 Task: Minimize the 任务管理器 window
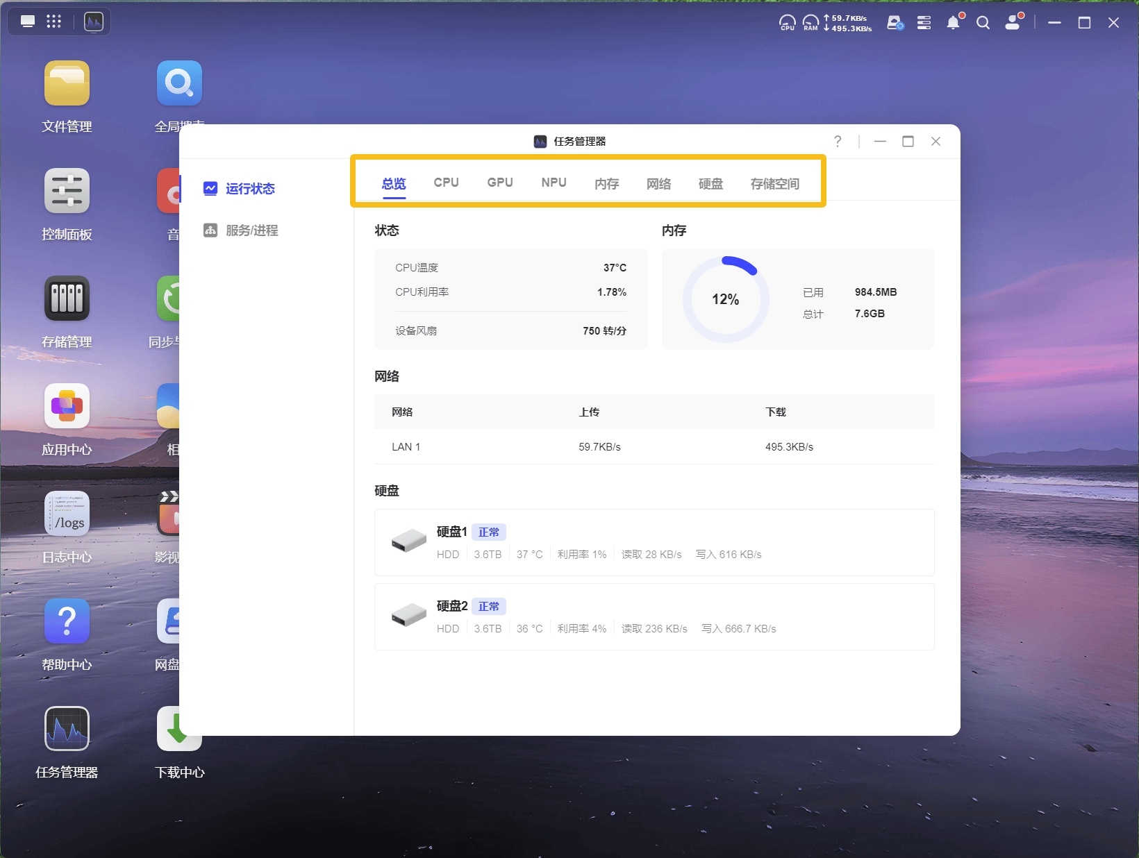tap(880, 142)
